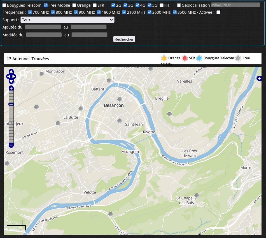
Task: Enable the Orange operator checkbox
Action: (x=74, y=5)
